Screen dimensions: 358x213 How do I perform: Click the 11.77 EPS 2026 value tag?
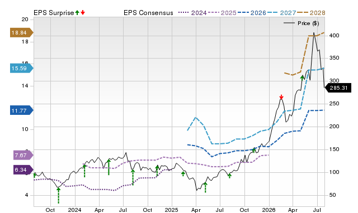[x=22, y=110]
